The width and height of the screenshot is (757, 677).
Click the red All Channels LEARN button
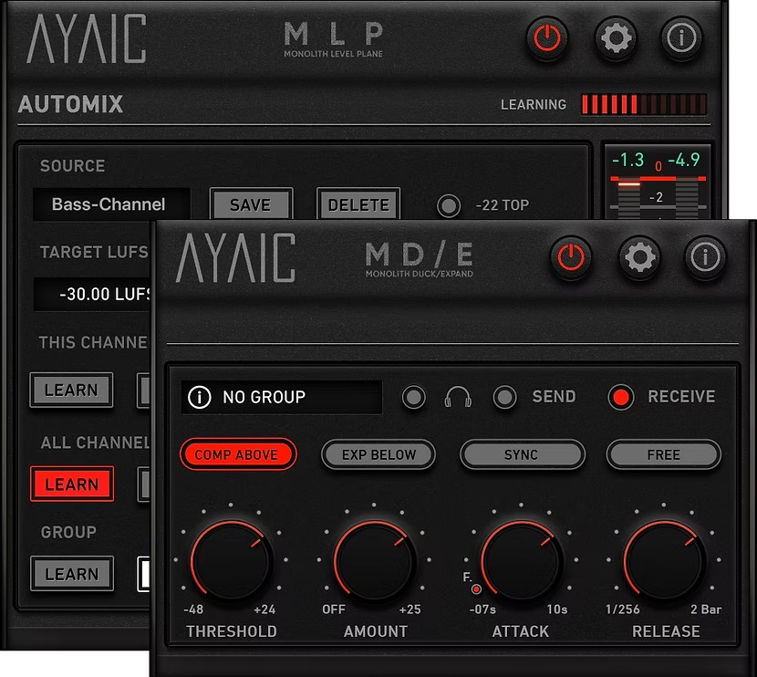[71, 484]
